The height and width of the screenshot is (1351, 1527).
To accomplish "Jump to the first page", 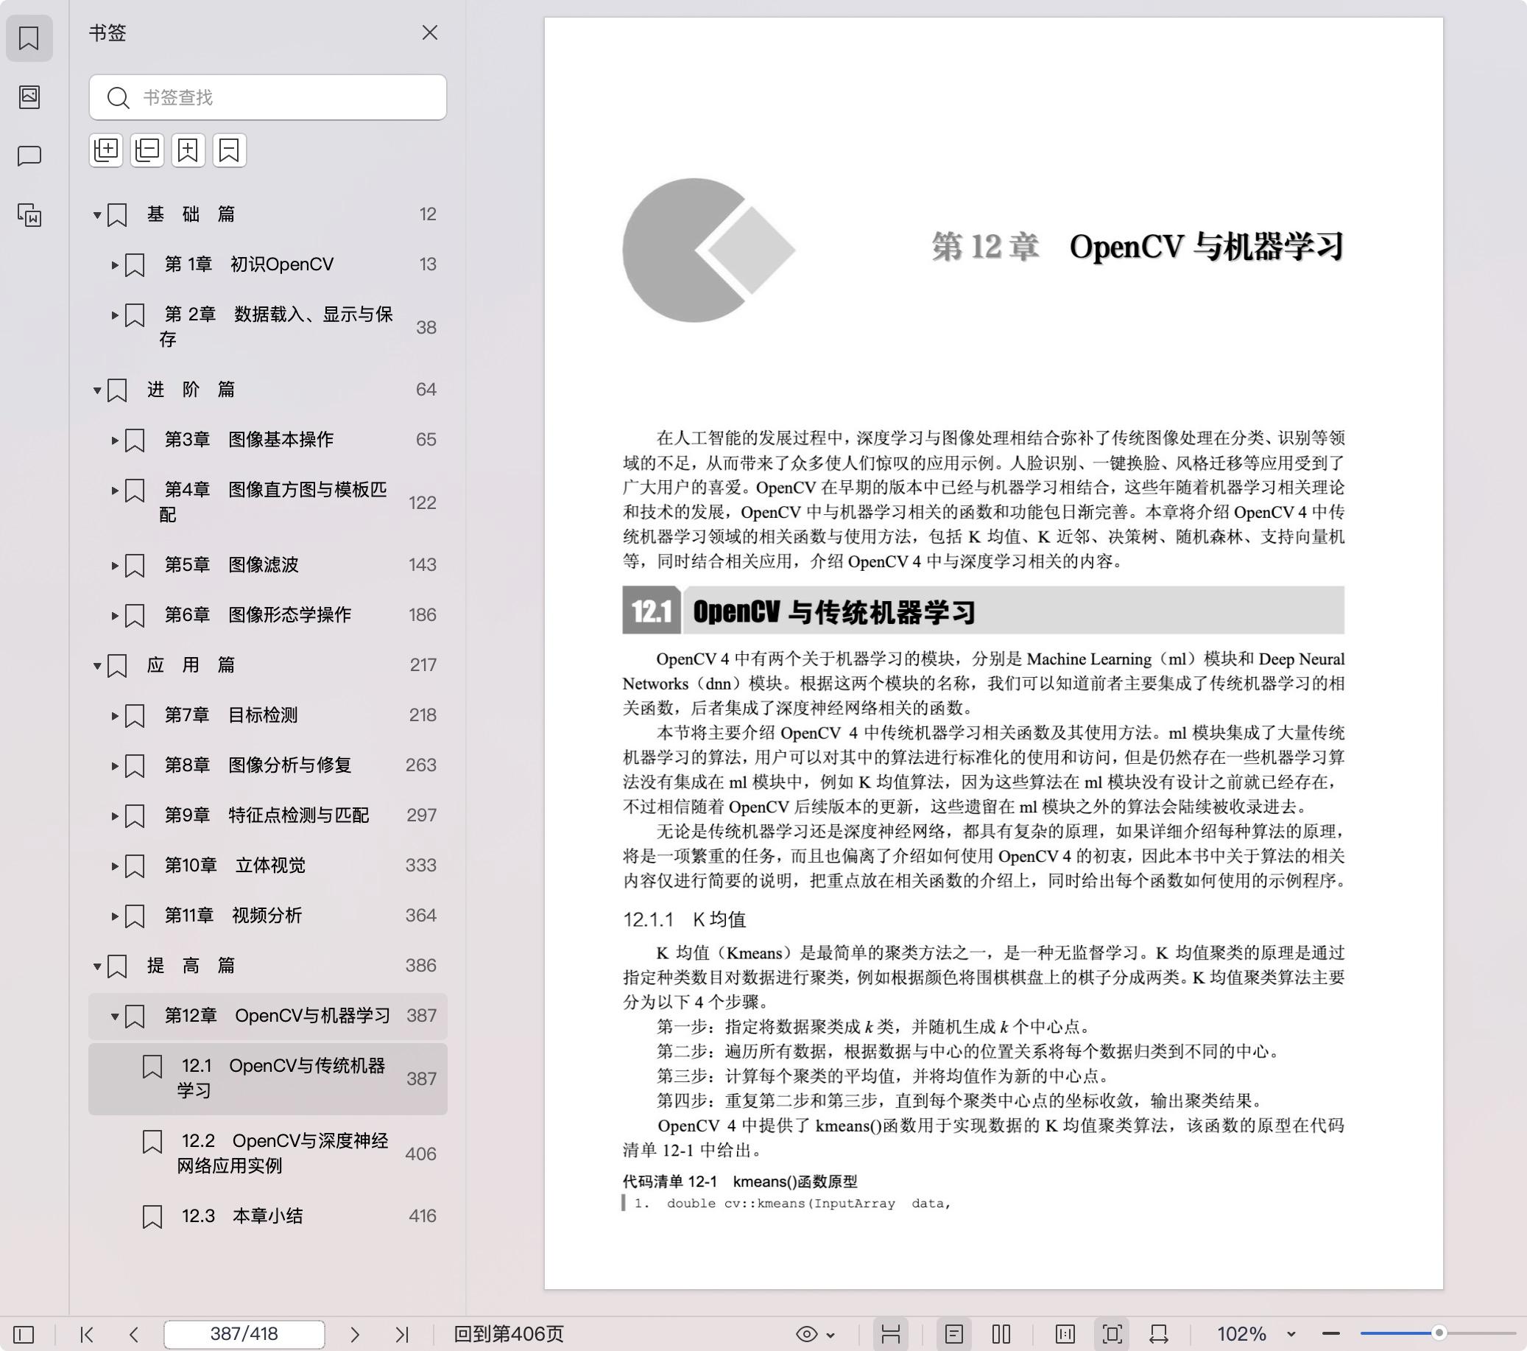I will pyautogui.click(x=87, y=1334).
